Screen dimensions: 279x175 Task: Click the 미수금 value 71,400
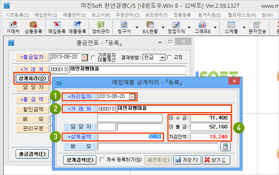[x=210, y=118]
